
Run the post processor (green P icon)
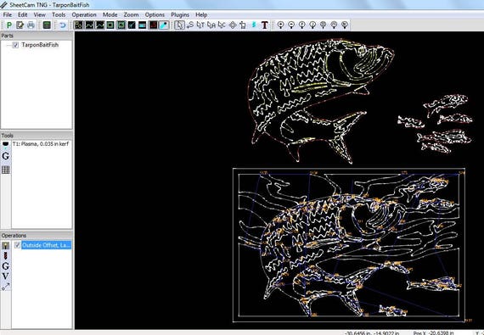point(9,25)
